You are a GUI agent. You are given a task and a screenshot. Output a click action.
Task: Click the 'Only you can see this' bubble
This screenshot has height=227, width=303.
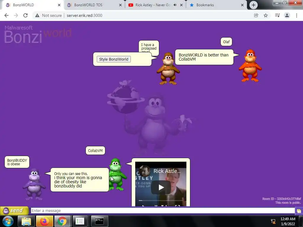click(x=80, y=180)
